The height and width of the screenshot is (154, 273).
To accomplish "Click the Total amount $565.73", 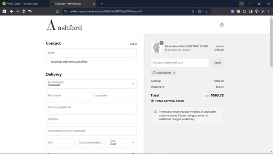I will (x=217, y=95).
